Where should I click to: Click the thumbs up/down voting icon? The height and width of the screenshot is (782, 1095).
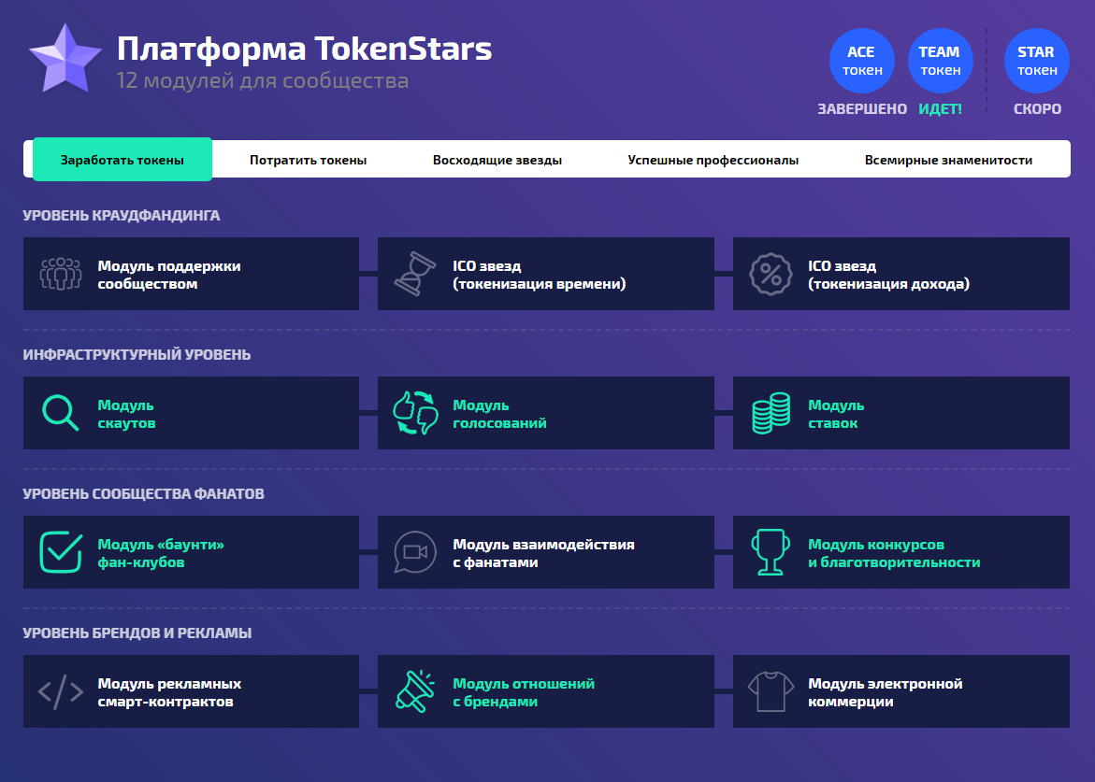[415, 413]
